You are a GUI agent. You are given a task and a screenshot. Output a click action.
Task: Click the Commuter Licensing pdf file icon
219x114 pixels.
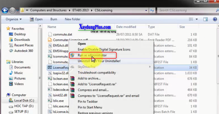[50, 40]
